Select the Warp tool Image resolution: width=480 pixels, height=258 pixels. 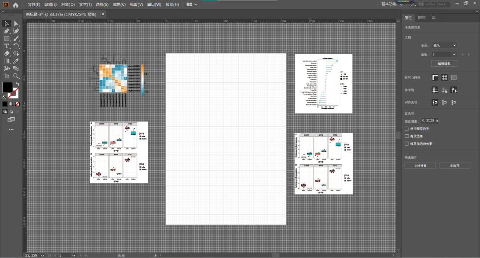point(6,69)
